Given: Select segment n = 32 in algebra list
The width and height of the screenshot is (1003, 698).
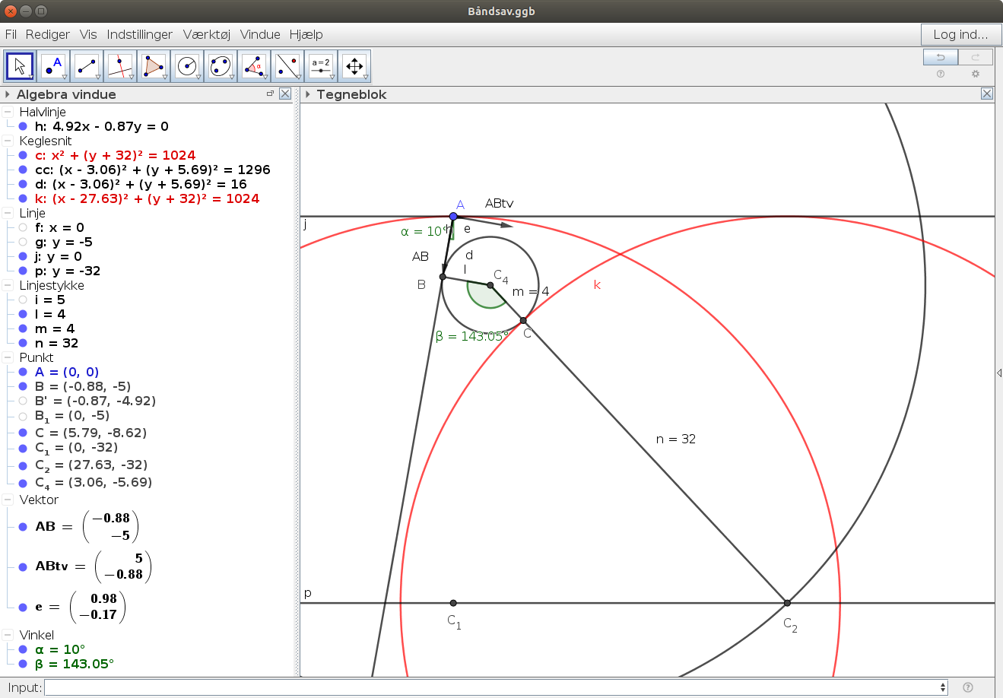Looking at the screenshot, I should pos(57,343).
